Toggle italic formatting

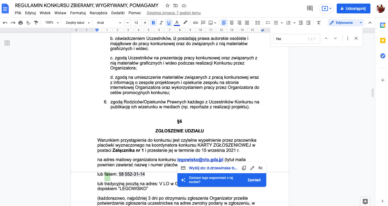(x=161, y=23)
